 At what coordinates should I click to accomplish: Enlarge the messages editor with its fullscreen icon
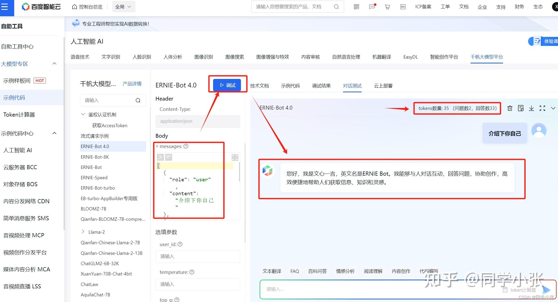(235, 157)
